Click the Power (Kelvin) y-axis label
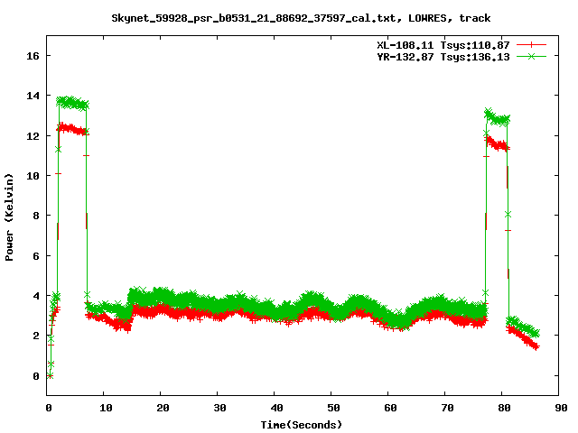This screenshot has height=433, width=578. (x=9, y=217)
